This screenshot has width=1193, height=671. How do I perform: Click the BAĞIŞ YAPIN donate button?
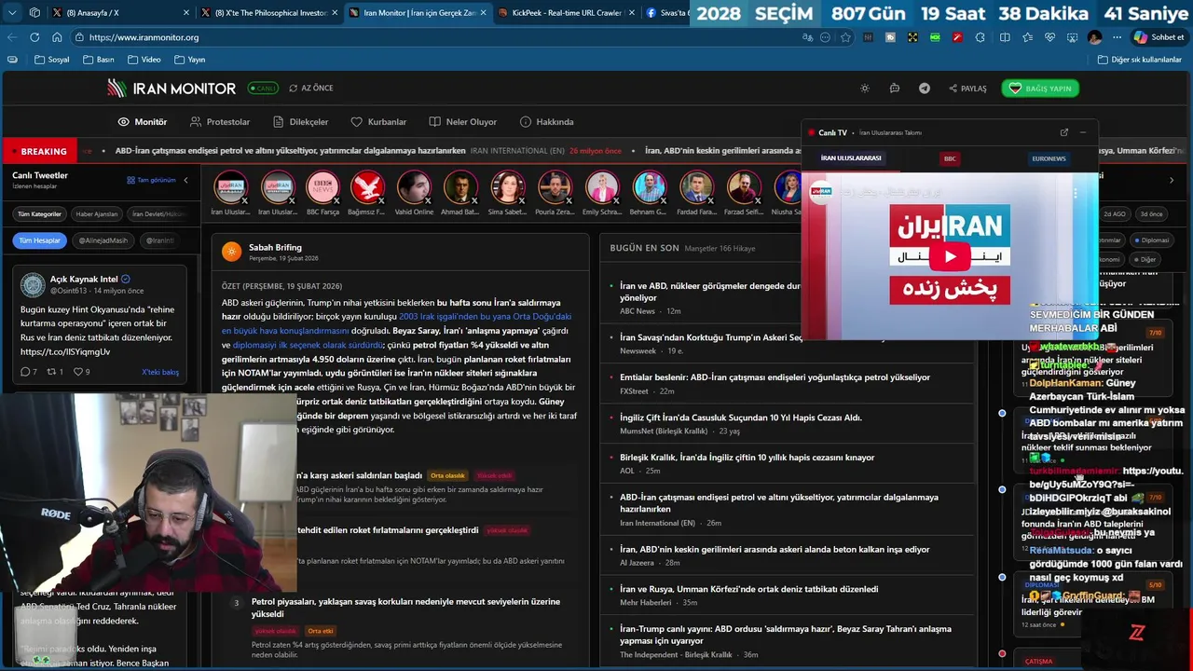pos(1041,89)
